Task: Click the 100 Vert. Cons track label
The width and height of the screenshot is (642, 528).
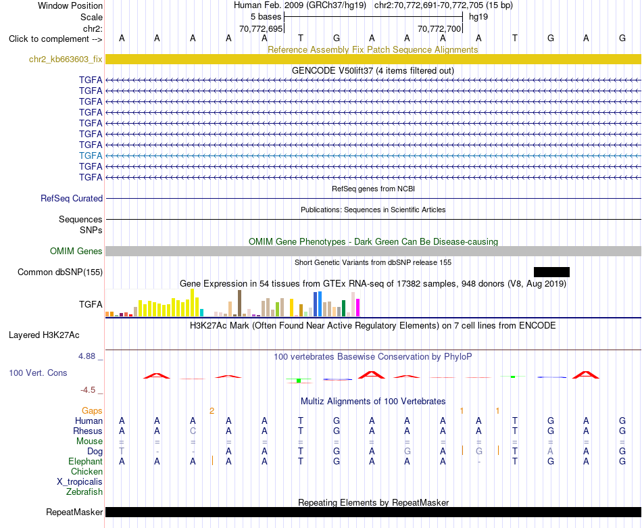Action: point(38,373)
